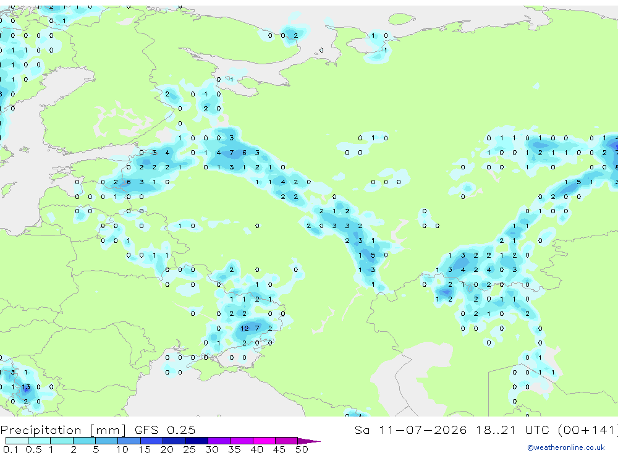Select legend swatch between 10 and 15
The width and height of the screenshot is (618, 453).
click(x=129, y=441)
